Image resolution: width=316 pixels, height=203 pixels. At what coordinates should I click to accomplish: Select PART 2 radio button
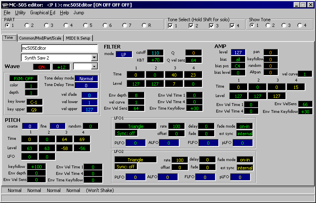(27, 25)
